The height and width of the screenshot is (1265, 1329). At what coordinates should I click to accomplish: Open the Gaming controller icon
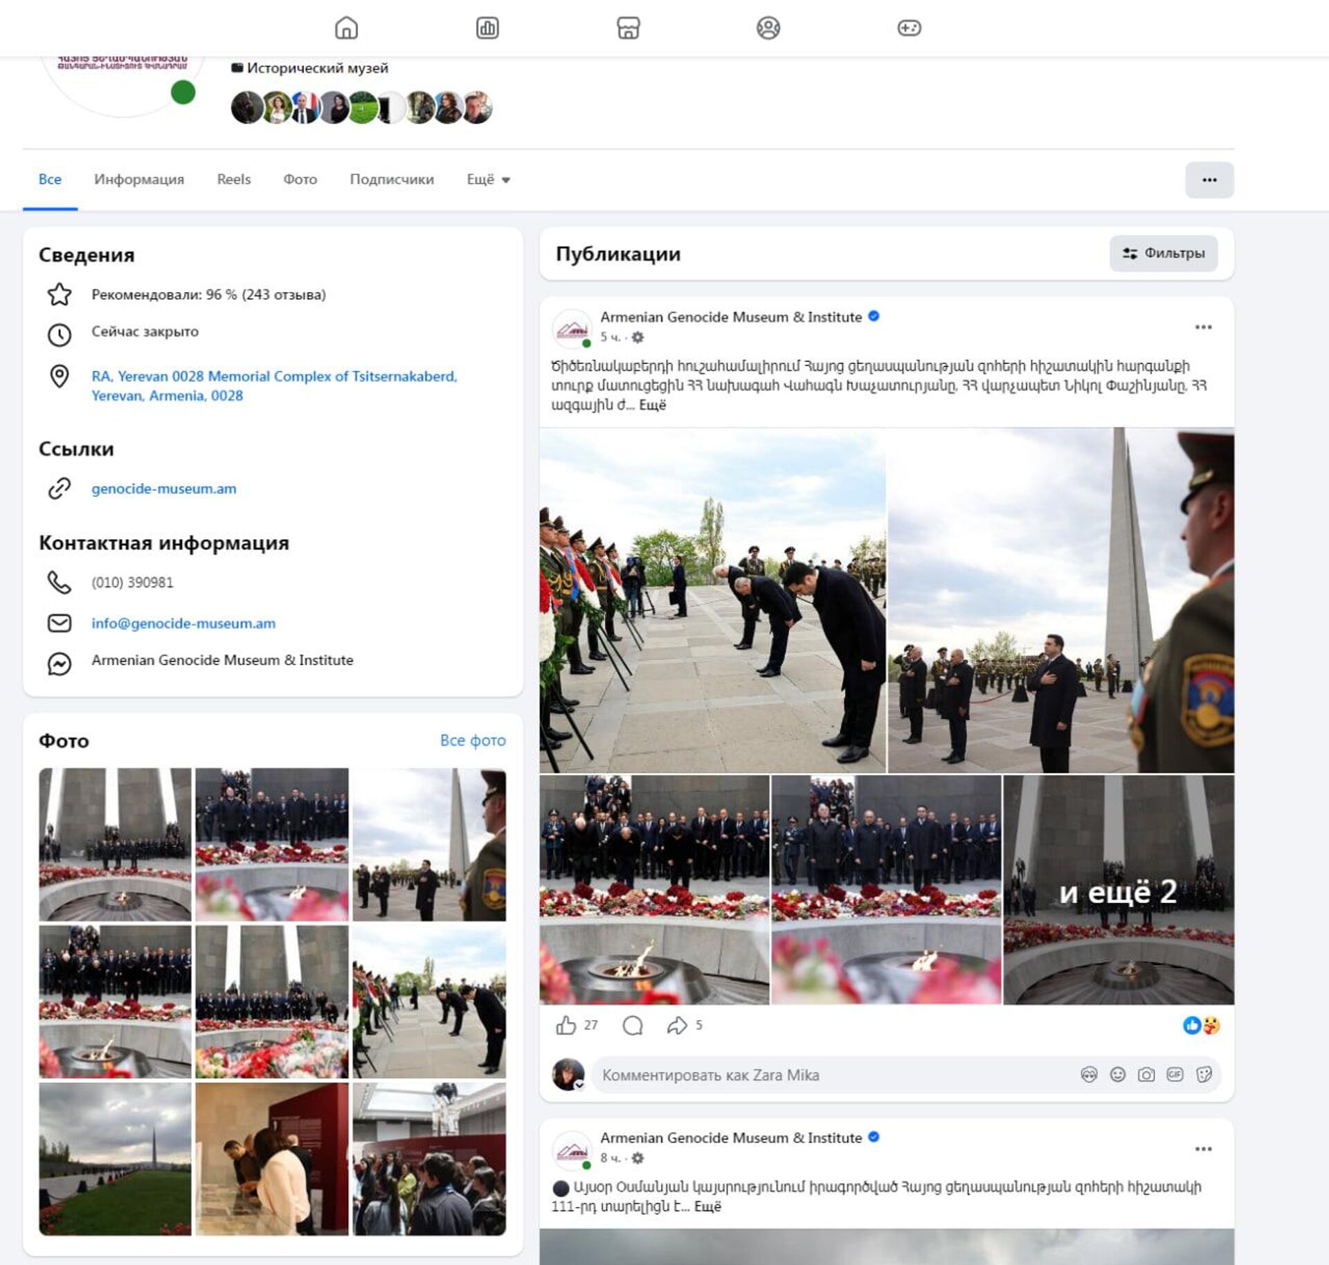point(908,28)
